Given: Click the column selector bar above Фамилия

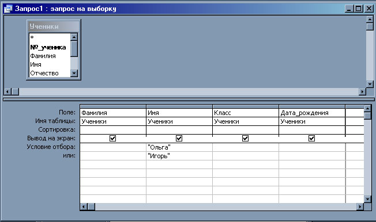Looking at the screenshot, I should 113,106.
